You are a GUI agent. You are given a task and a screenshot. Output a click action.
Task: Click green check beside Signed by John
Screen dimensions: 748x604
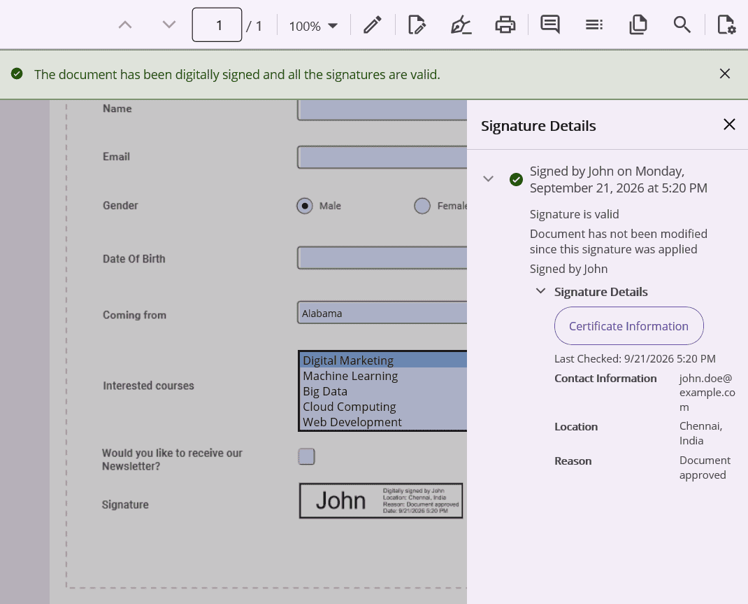(516, 180)
